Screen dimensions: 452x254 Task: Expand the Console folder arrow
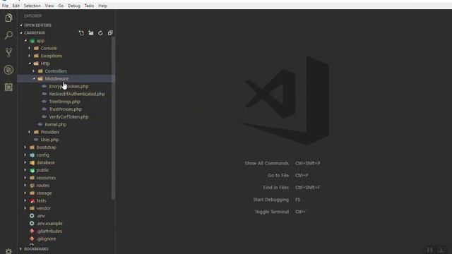(x=30, y=48)
